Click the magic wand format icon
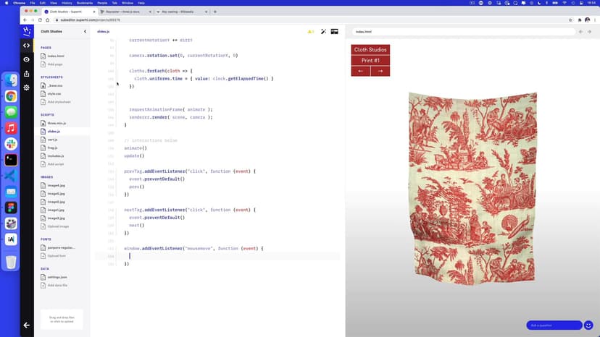The height and width of the screenshot is (337, 600). pyautogui.click(x=323, y=32)
